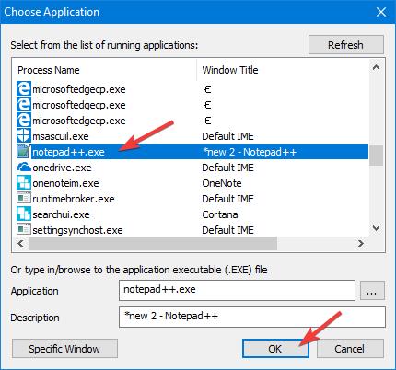This screenshot has width=396, height=370.
Task: Click the runtimebroker.exe icon
Action: pos(24,199)
